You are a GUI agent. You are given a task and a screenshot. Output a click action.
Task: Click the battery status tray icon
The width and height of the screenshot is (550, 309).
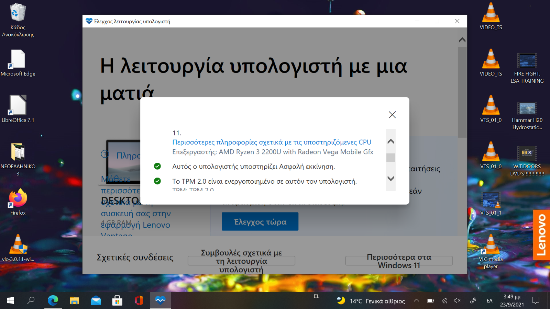430,300
